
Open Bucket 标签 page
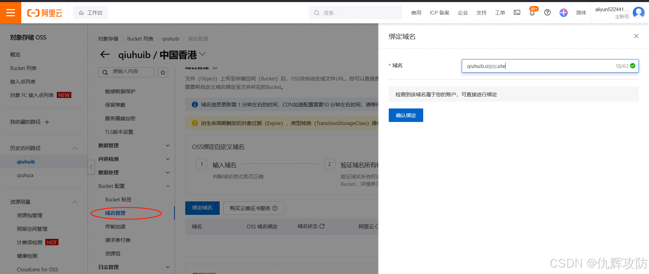coord(118,199)
